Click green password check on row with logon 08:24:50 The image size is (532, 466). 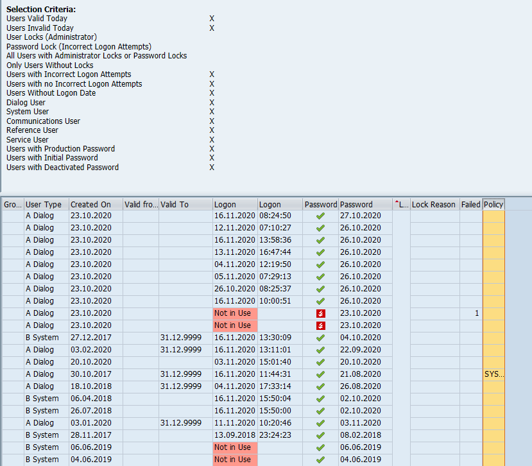(320, 216)
